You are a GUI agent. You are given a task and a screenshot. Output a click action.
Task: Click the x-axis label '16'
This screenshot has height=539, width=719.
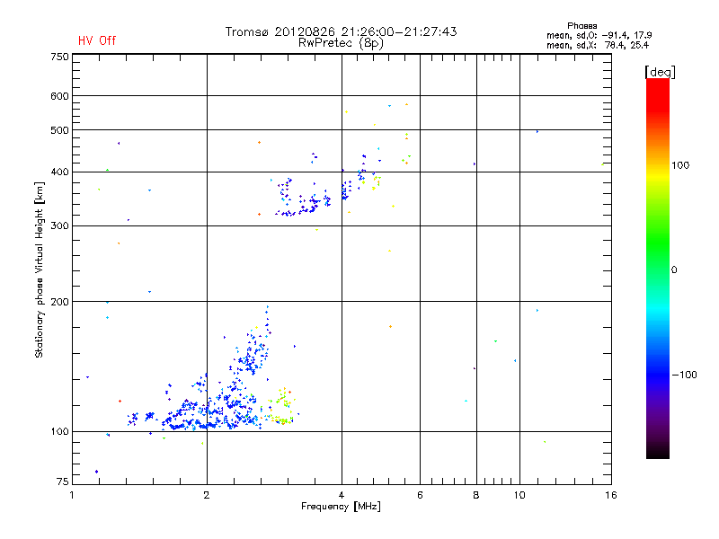pos(611,495)
